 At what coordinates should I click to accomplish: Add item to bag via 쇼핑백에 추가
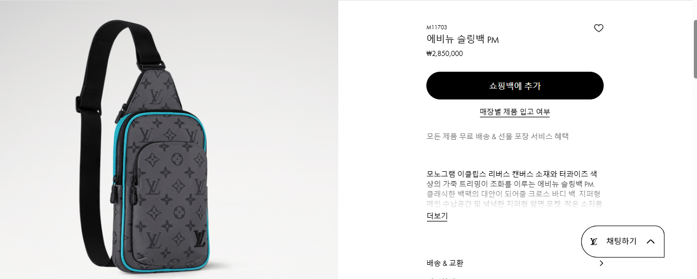pos(515,86)
